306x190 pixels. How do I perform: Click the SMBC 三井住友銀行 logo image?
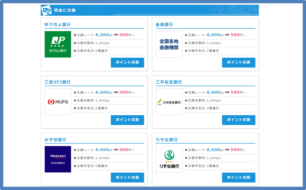tap(169, 102)
